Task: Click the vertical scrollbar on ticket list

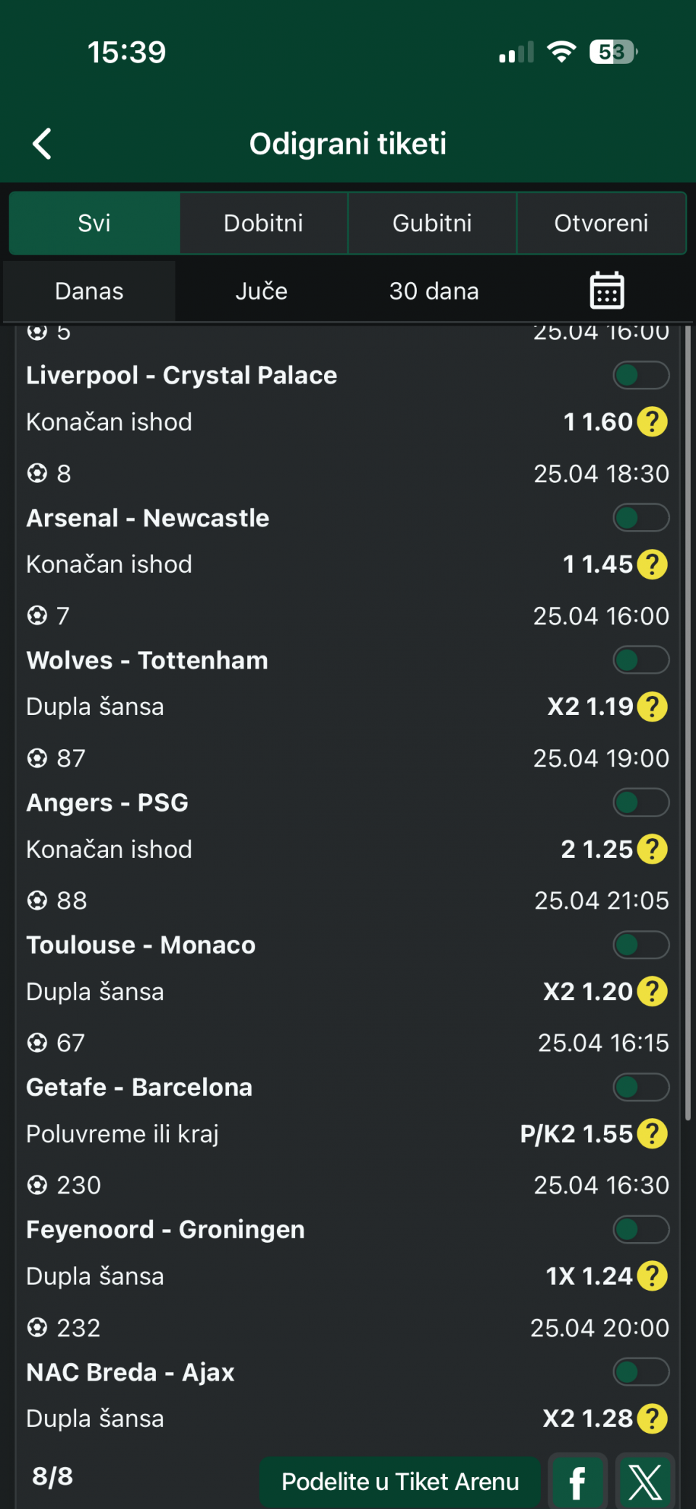Action: [687, 725]
